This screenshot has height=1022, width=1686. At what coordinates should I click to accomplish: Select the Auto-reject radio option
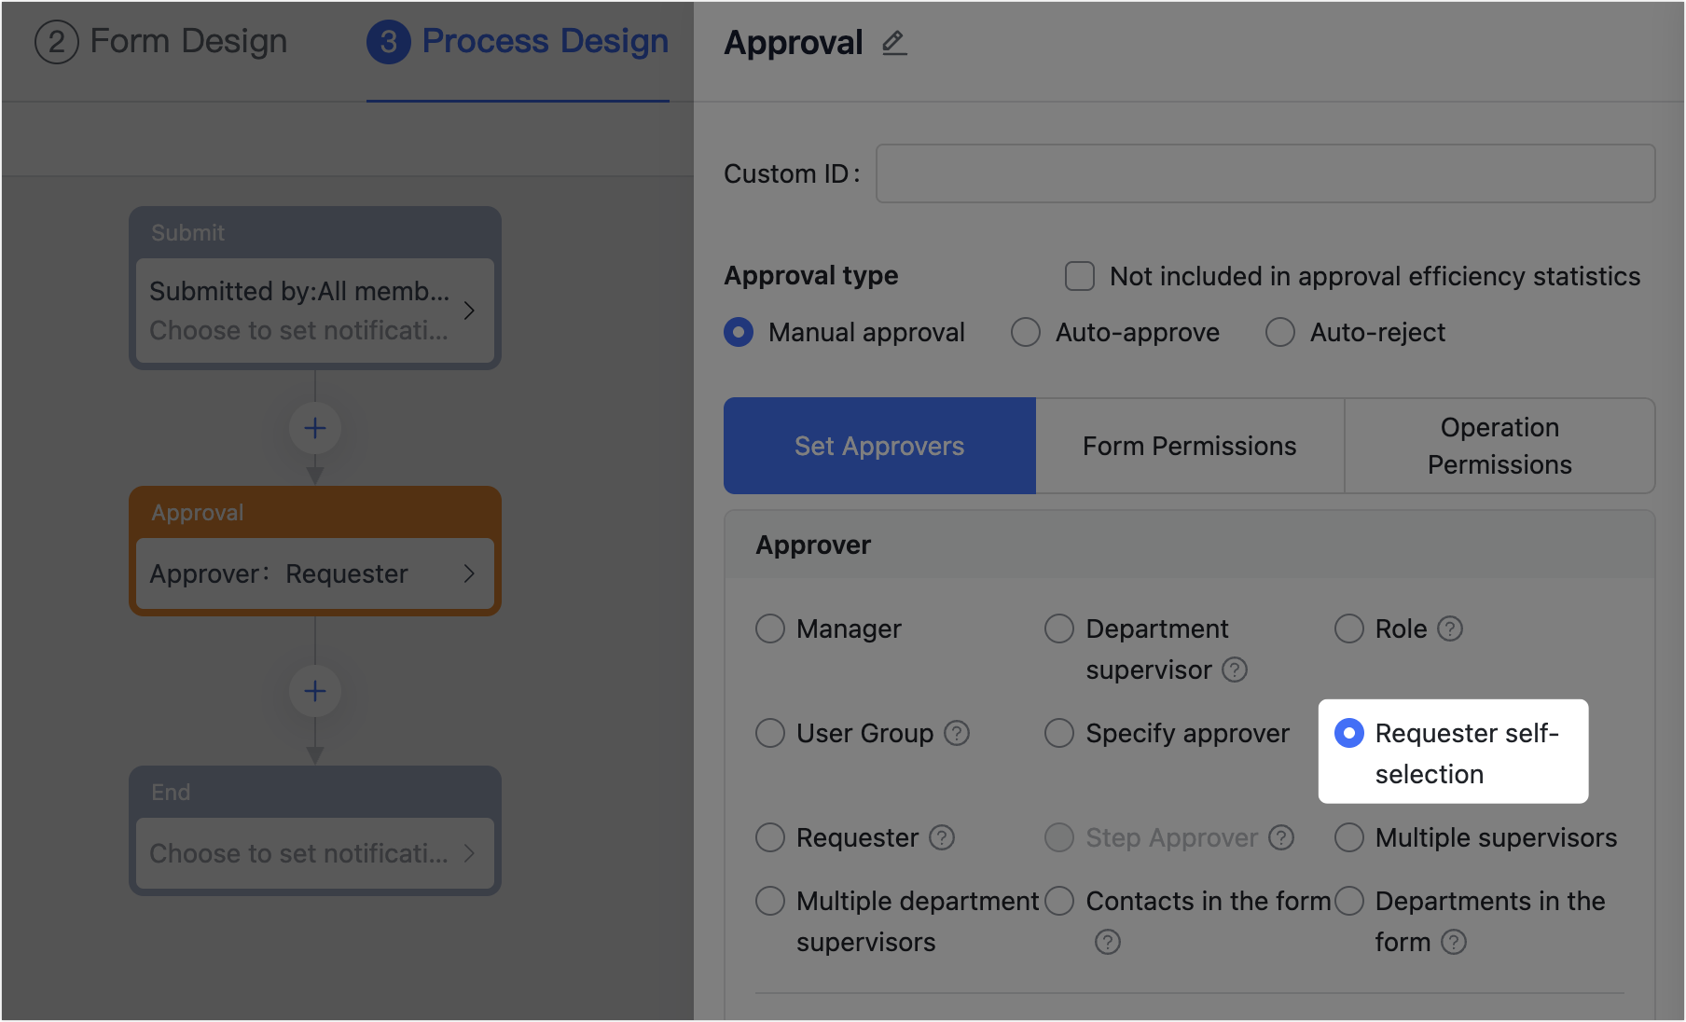(x=1280, y=333)
